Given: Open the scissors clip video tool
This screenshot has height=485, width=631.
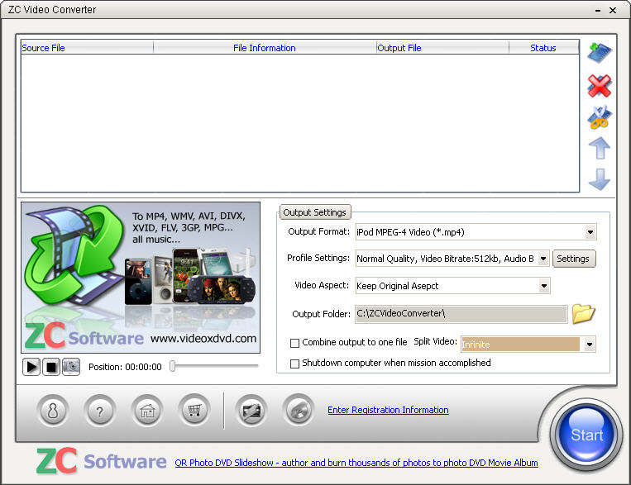Looking at the screenshot, I should click(599, 117).
